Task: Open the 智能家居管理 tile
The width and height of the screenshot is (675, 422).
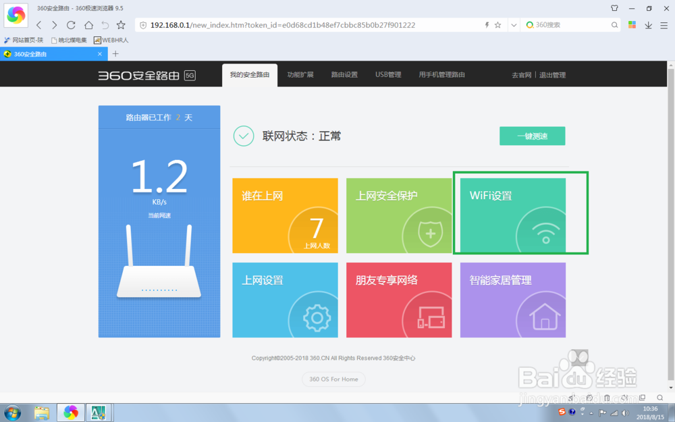Action: pyautogui.click(x=513, y=300)
